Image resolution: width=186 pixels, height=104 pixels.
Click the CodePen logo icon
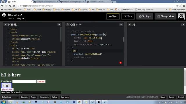[4, 15]
